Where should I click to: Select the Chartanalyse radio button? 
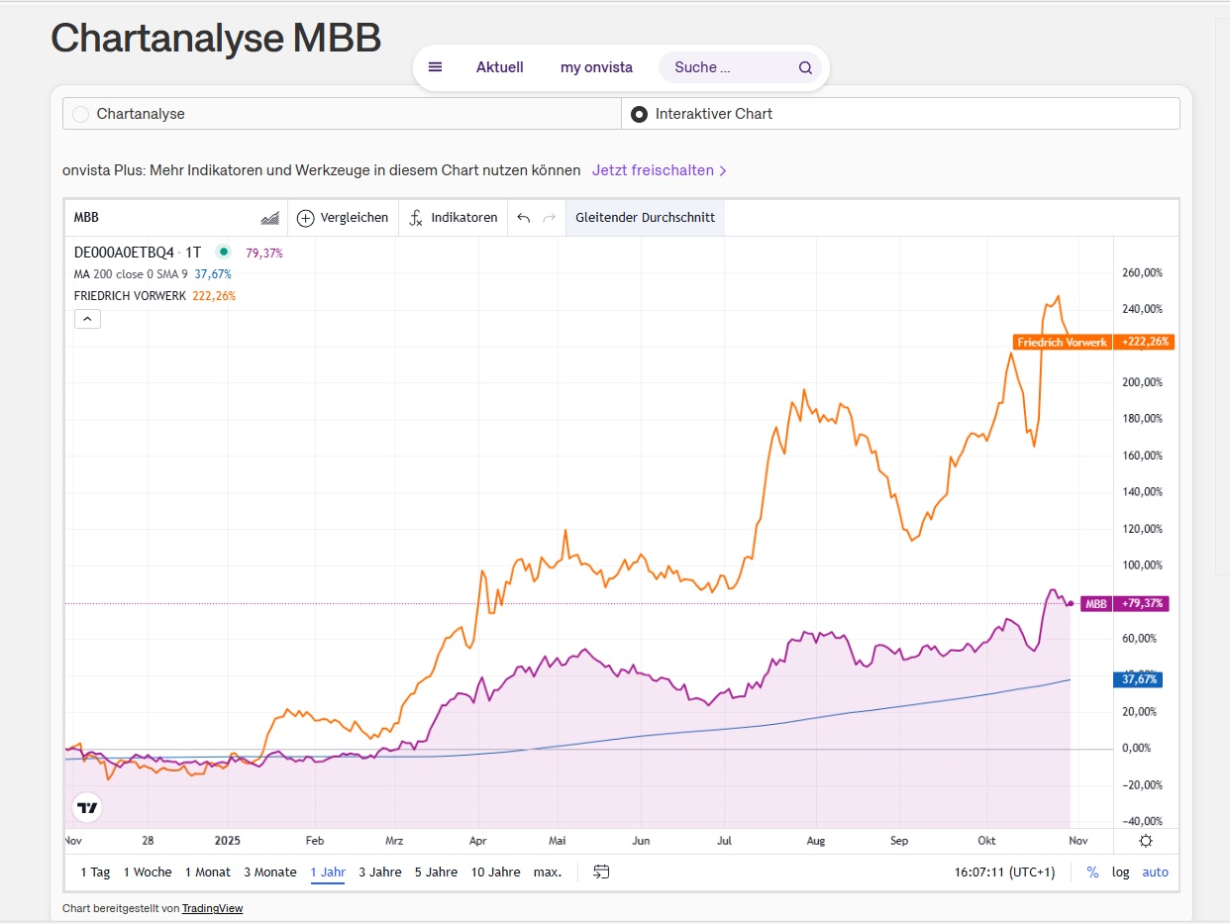[81, 114]
